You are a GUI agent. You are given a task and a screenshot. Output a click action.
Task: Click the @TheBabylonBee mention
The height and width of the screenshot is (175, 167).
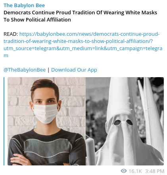(25, 70)
